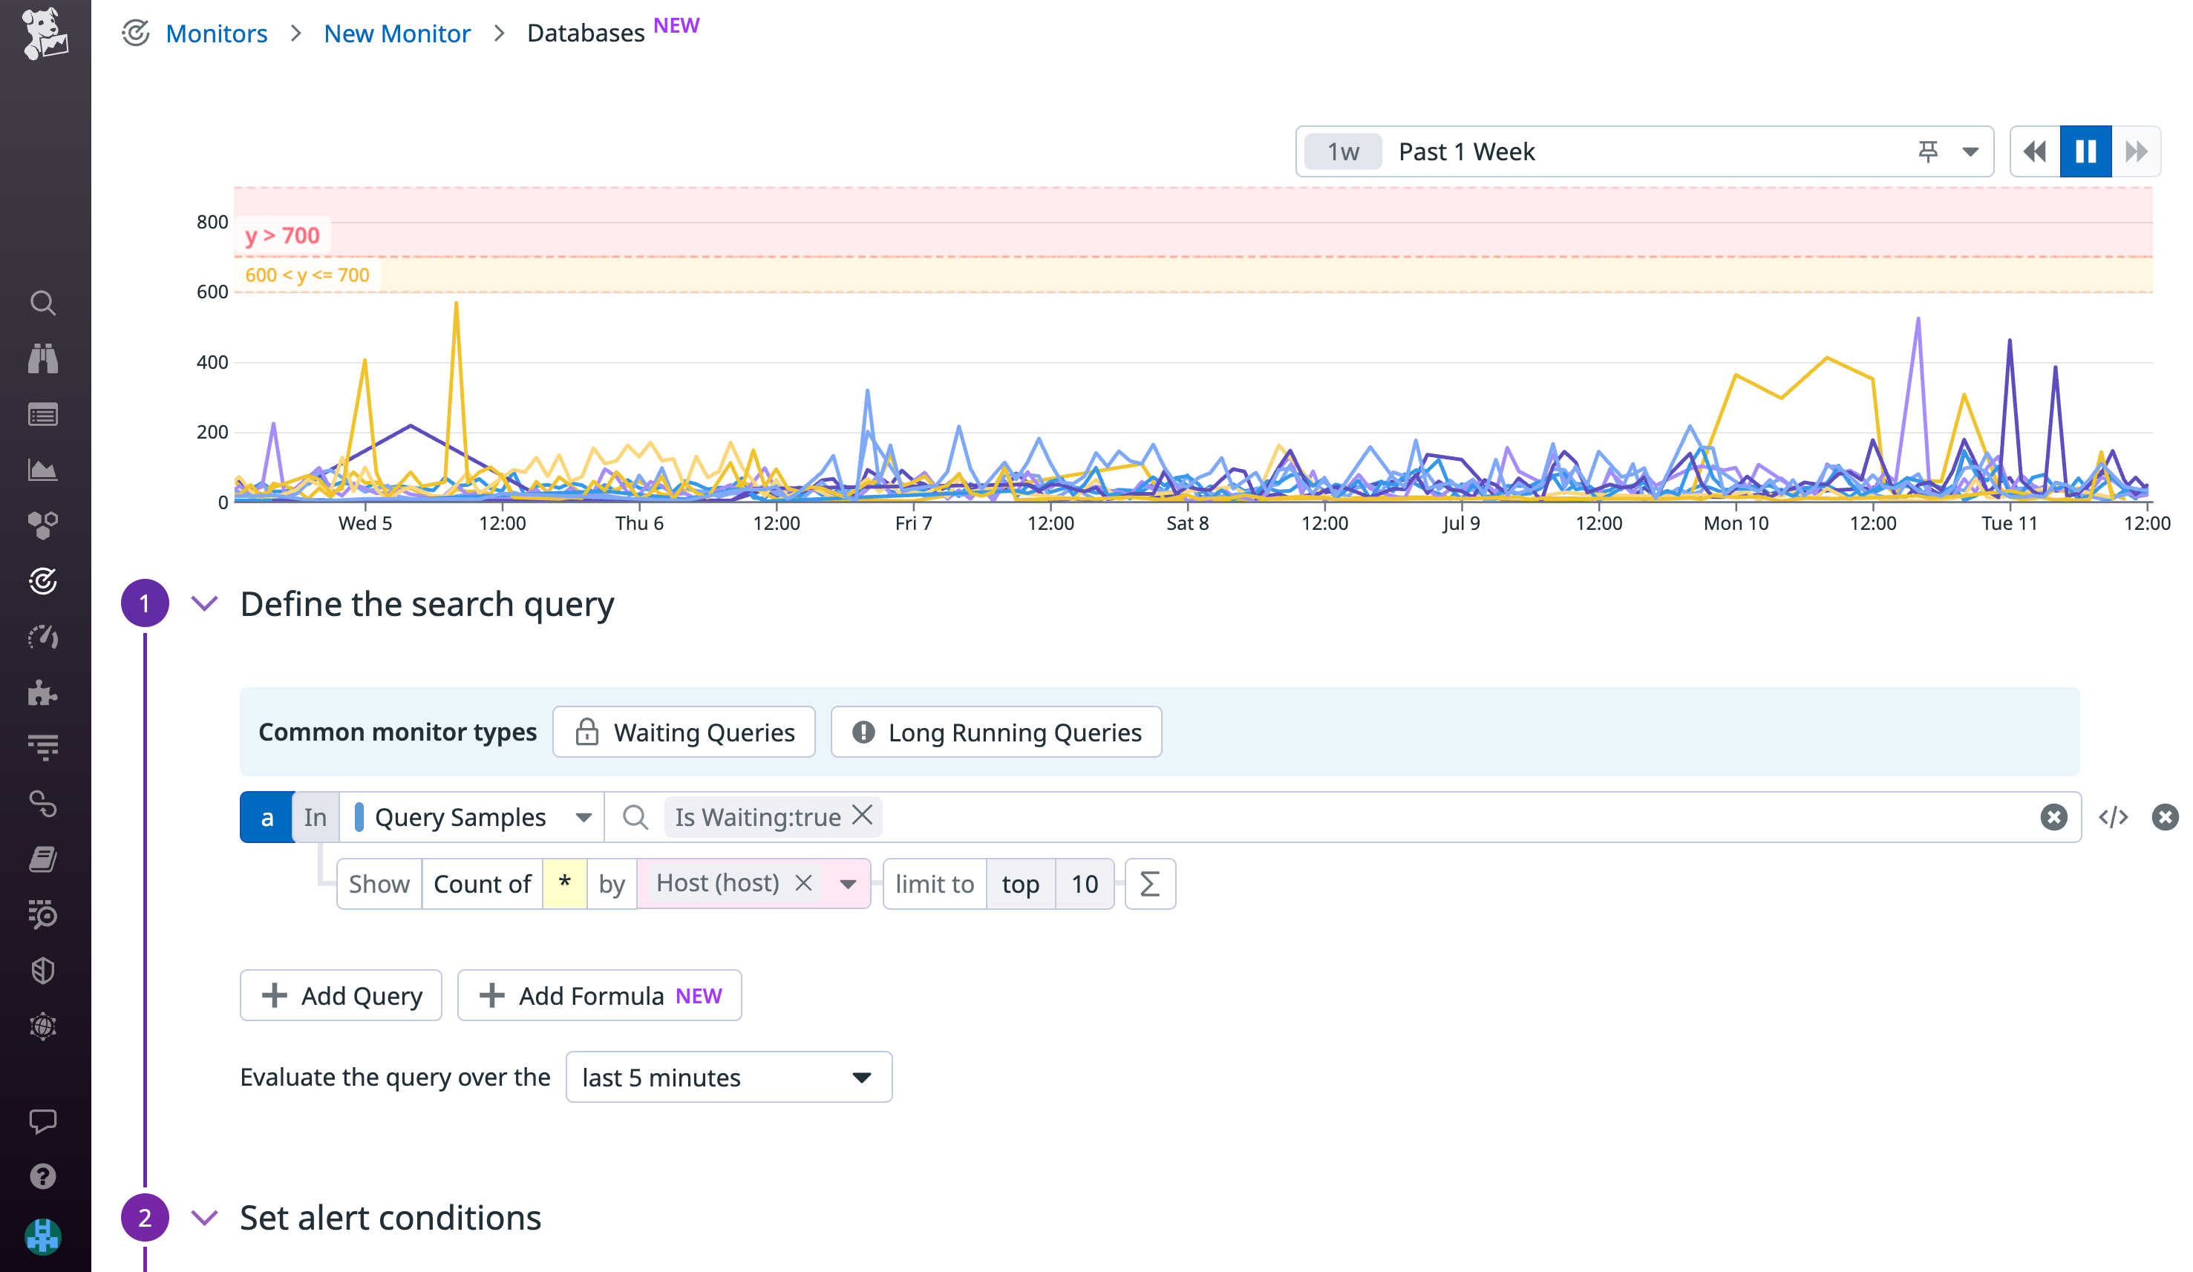Click the Add Query button

(x=341, y=994)
